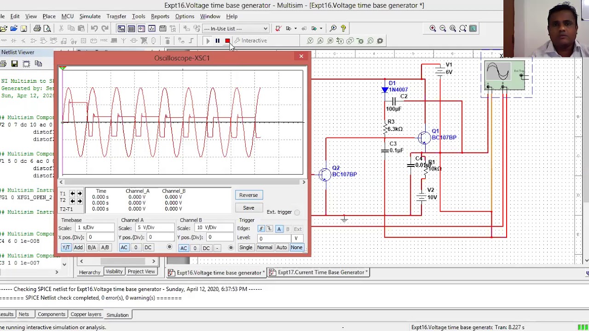Open the Find magnifier tool
The image size is (589, 331).
(333, 29)
